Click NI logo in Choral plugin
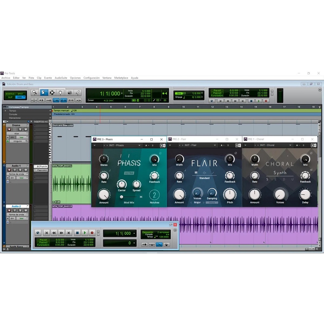 (x=314, y=146)
